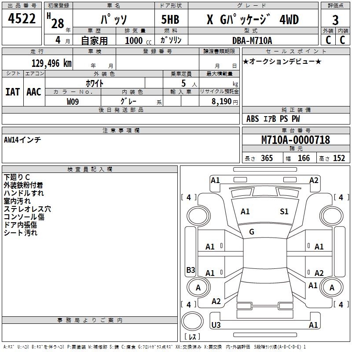The image size is (352, 352).
Task: Select the chassis number M710A-0000718
Action: pos(296,139)
